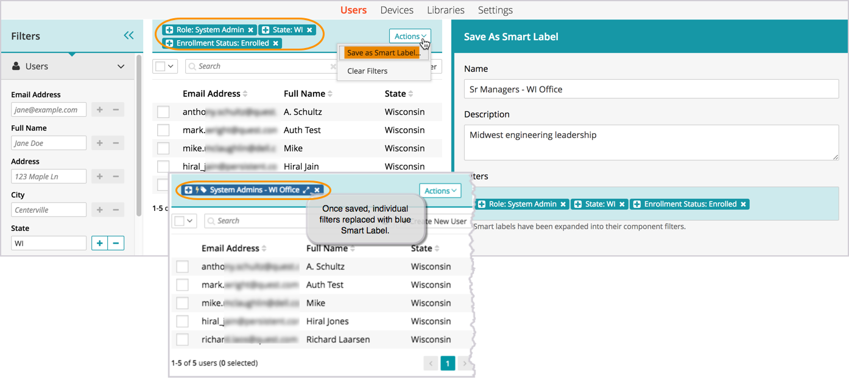Click Clear Filters in the Actions menu

(367, 71)
